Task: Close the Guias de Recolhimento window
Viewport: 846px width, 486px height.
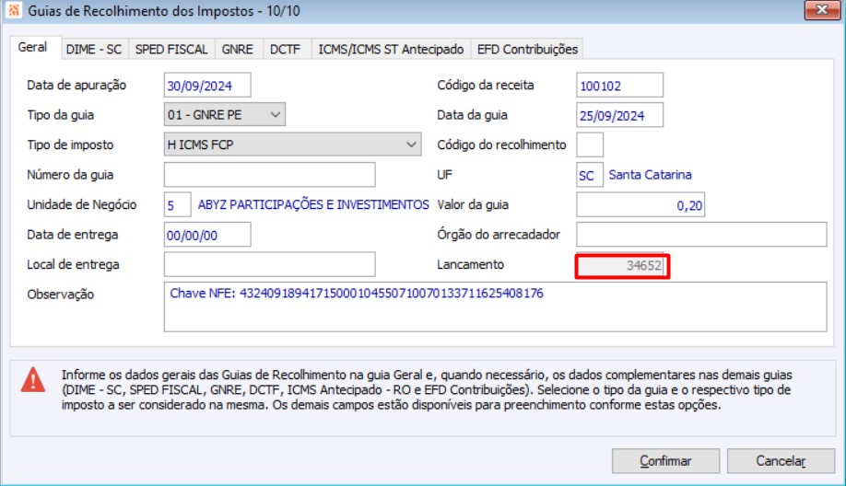Action: [822, 10]
